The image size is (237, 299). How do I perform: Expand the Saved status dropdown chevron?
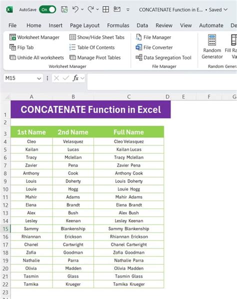225,9
